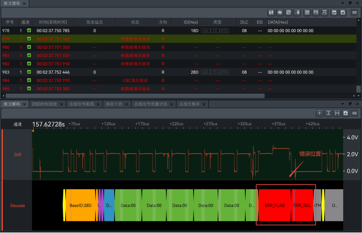Click the DLC column header
This screenshot has width=362, height=233.
pyautogui.click(x=244, y=22)
